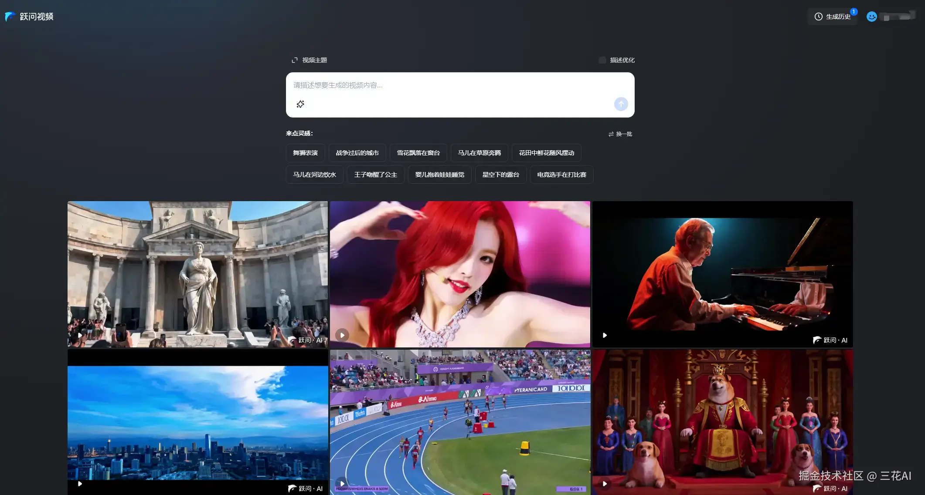Click the blue smiley user avatar

tap(871, 17)
